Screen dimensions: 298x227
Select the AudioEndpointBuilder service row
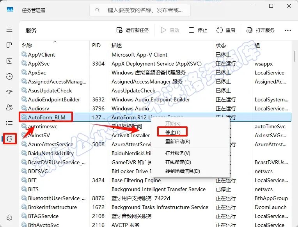[x=155, y=99]
